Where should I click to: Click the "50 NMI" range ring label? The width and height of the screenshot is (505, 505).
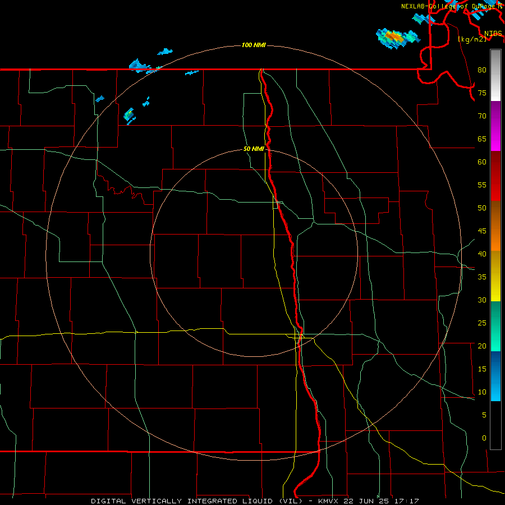click(x=254, y=149)
